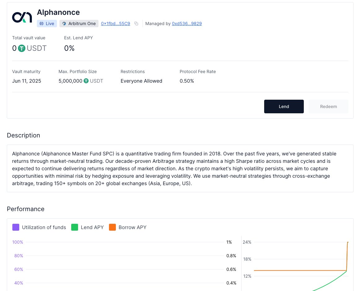The height and width of the screenshot is (291, 358).
Task: Click the Everyone Allowed restriction value
Action: click(141, 81)
